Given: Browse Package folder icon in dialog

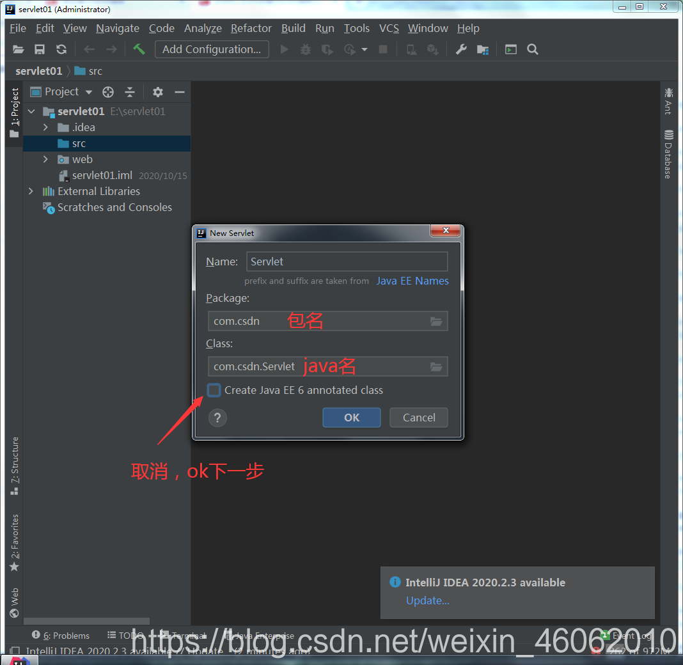Looking at the screenshot, I should [436, 322].
